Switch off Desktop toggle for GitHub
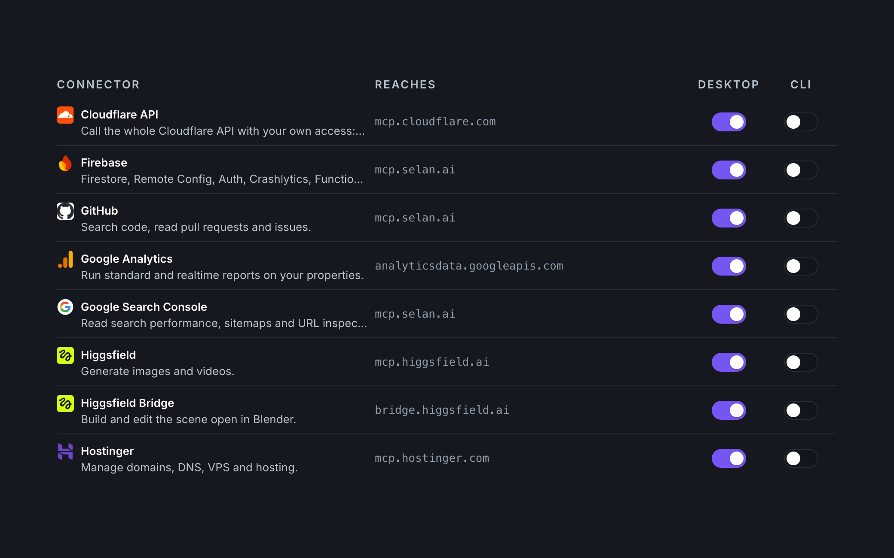The image size is (894, 558). pyautogui.click(x=729, y=218)
